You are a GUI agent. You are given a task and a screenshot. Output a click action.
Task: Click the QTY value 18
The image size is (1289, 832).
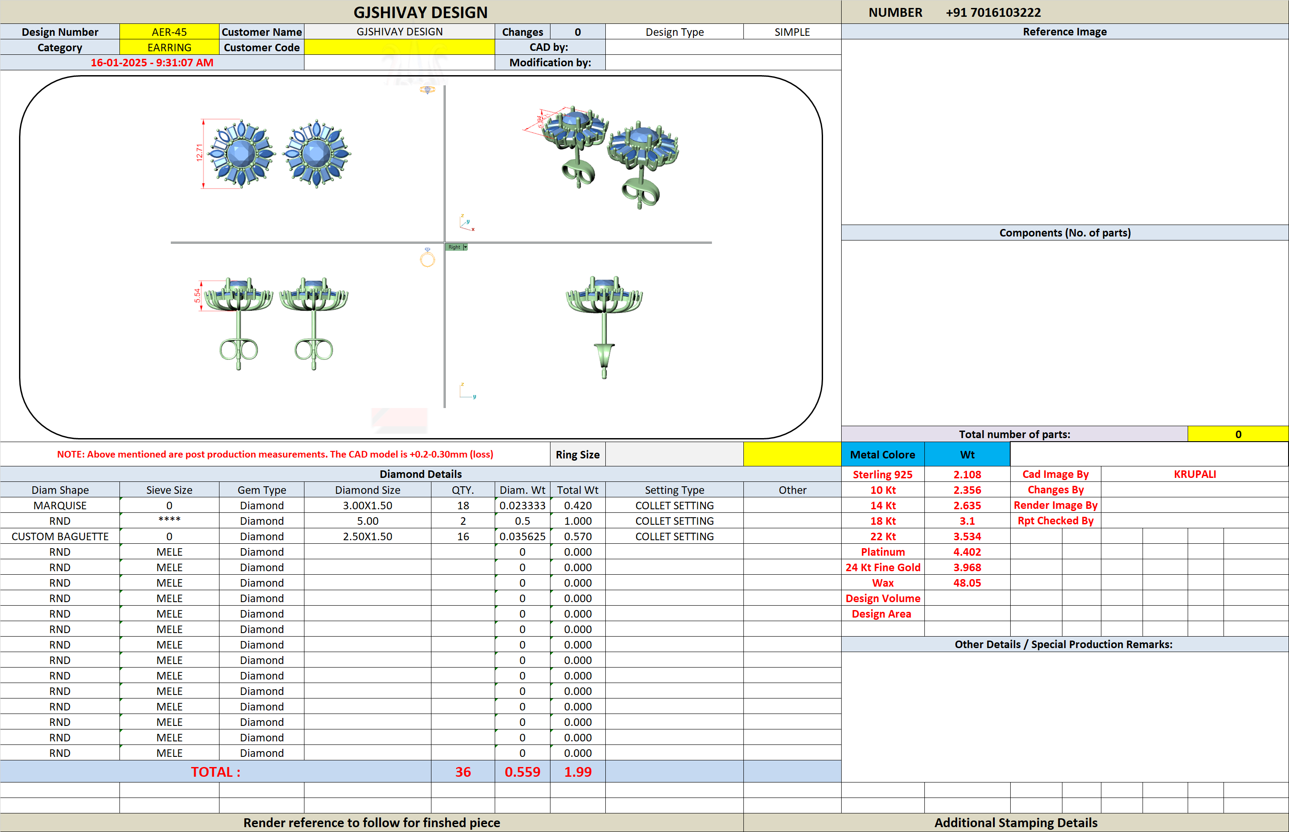463,506
